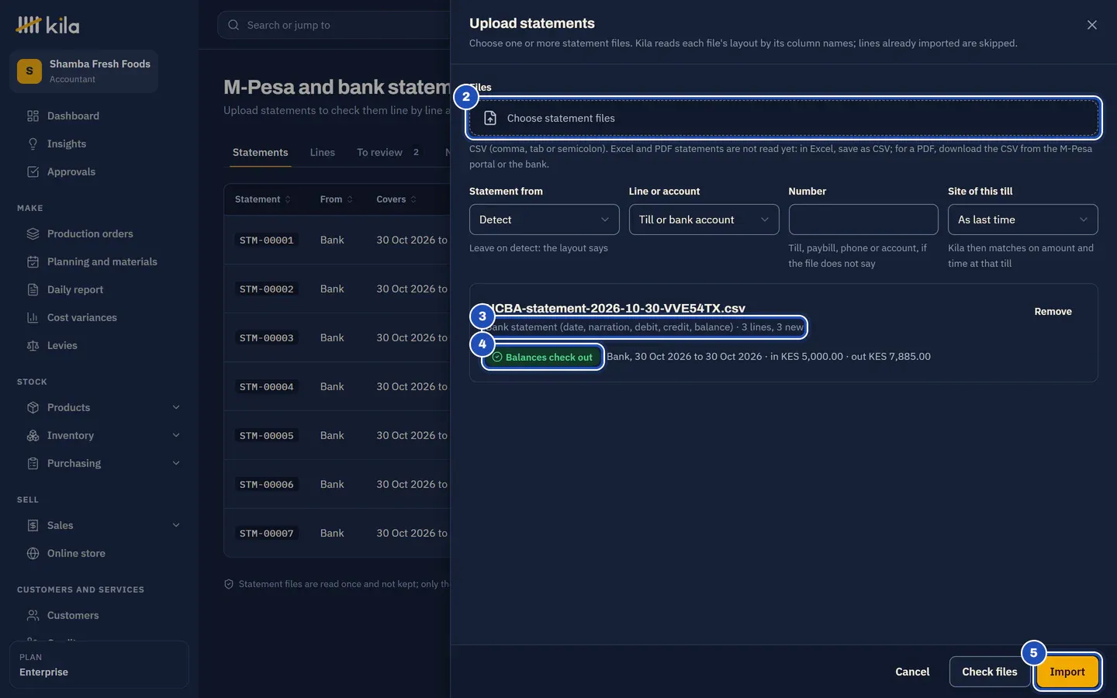Screen dimensions: 1117x698
Task: Expand the Products submenu chevron
Action: pos(176,407)
